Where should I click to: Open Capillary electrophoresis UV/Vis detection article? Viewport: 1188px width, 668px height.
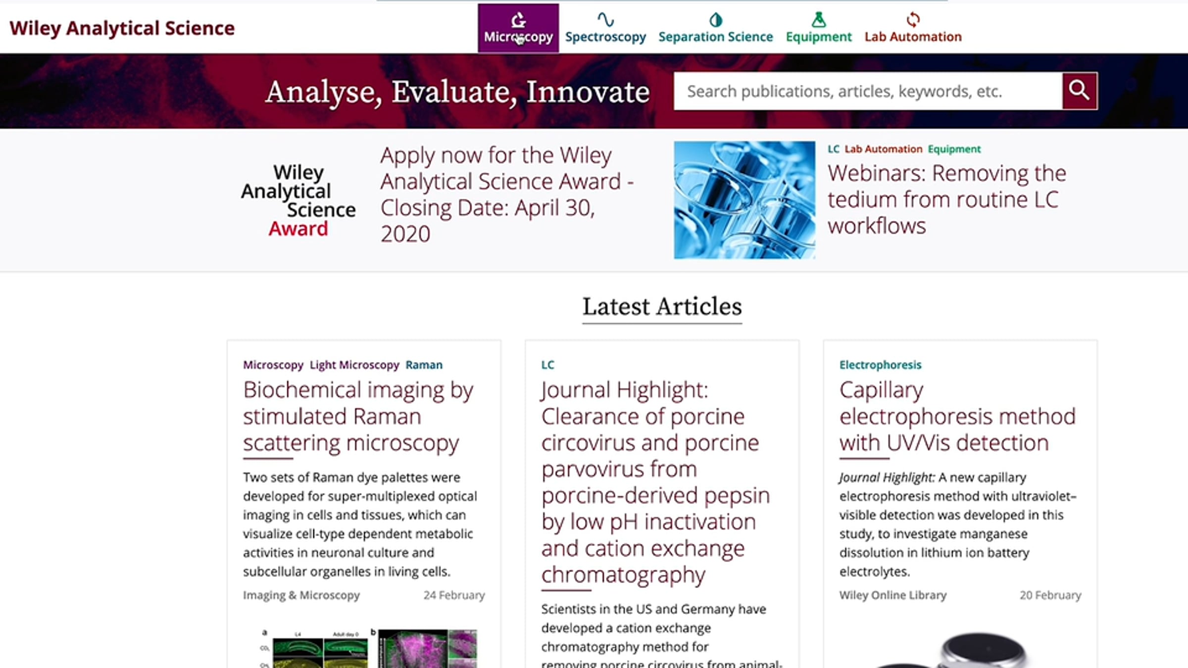[957, 416]
